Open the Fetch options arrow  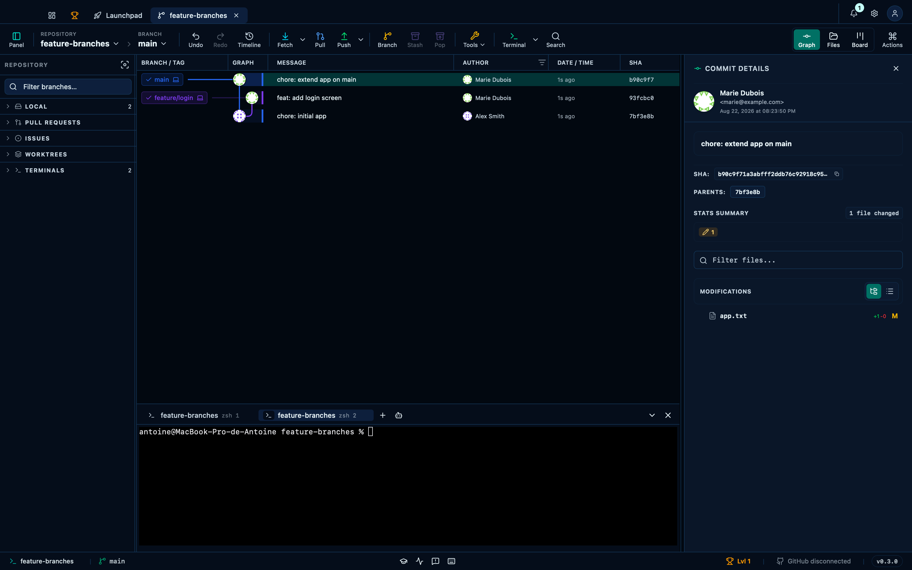[x=302, y=40]
